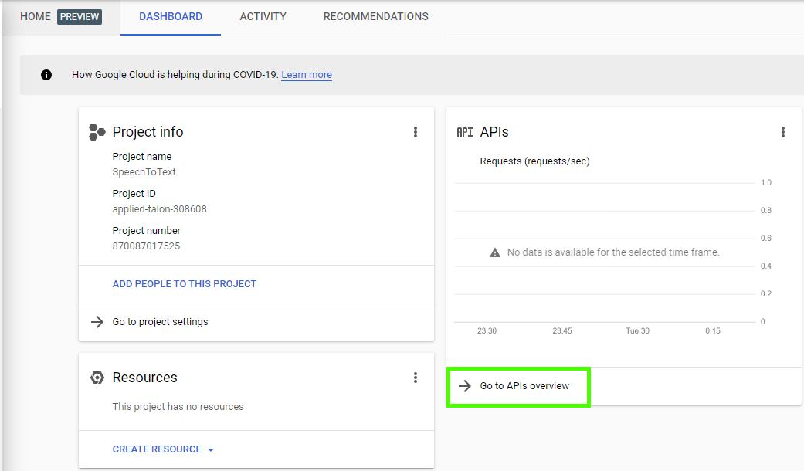The image size is (804, 471).
Task: Click the HOME PREVIEW tab
Action: [60, 16]
